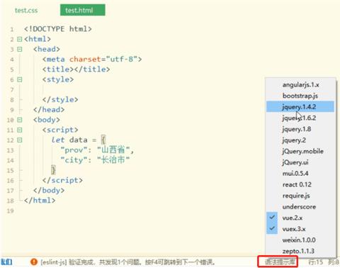
Task: Click the closing html tag
Action: [40, 201]
